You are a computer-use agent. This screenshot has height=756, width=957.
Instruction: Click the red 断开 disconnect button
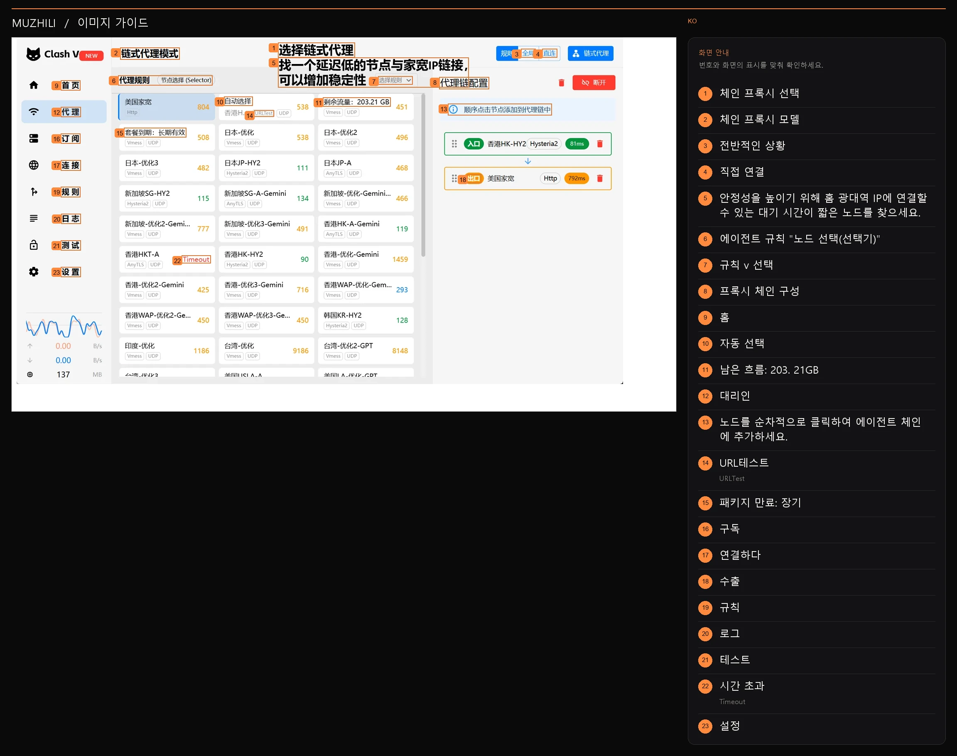594,83
